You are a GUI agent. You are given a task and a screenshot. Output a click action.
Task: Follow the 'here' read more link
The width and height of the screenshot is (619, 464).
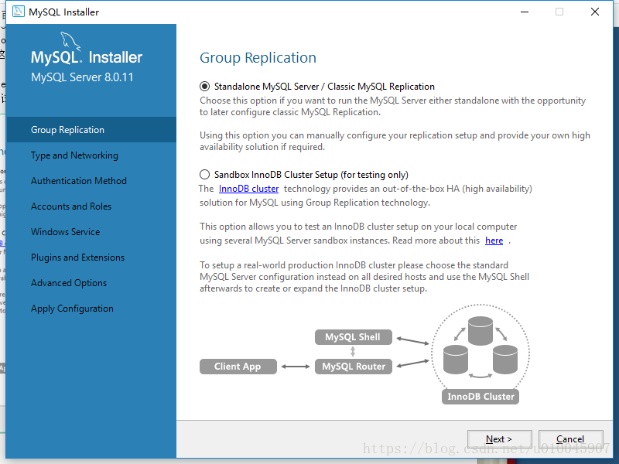click(x=494, y=241)
